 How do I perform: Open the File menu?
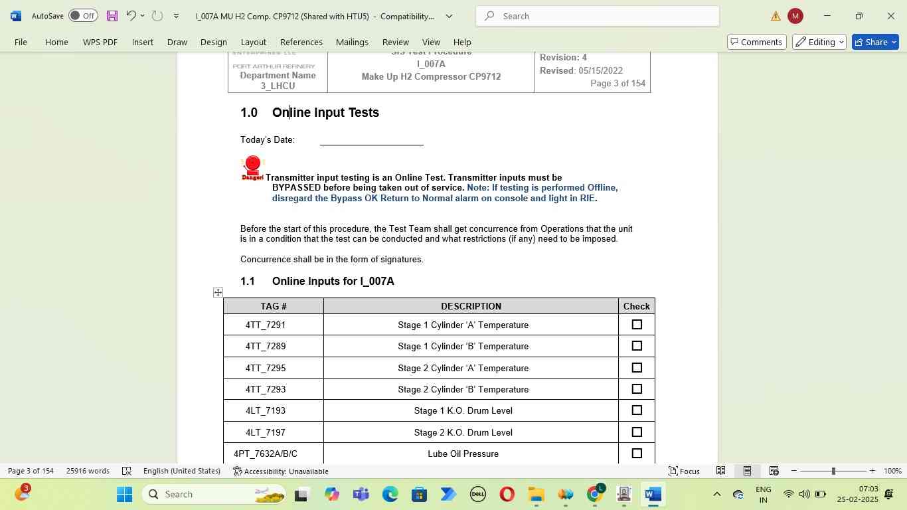21,42
